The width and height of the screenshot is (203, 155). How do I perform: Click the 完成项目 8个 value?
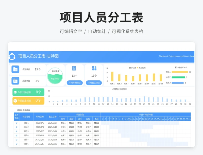38,81
